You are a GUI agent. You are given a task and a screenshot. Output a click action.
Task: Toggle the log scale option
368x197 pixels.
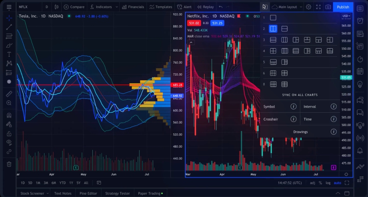(x=328, y=183)
